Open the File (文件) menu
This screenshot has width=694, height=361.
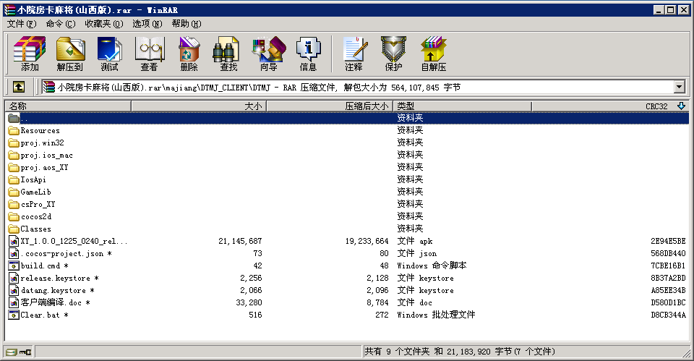[21, 23]
